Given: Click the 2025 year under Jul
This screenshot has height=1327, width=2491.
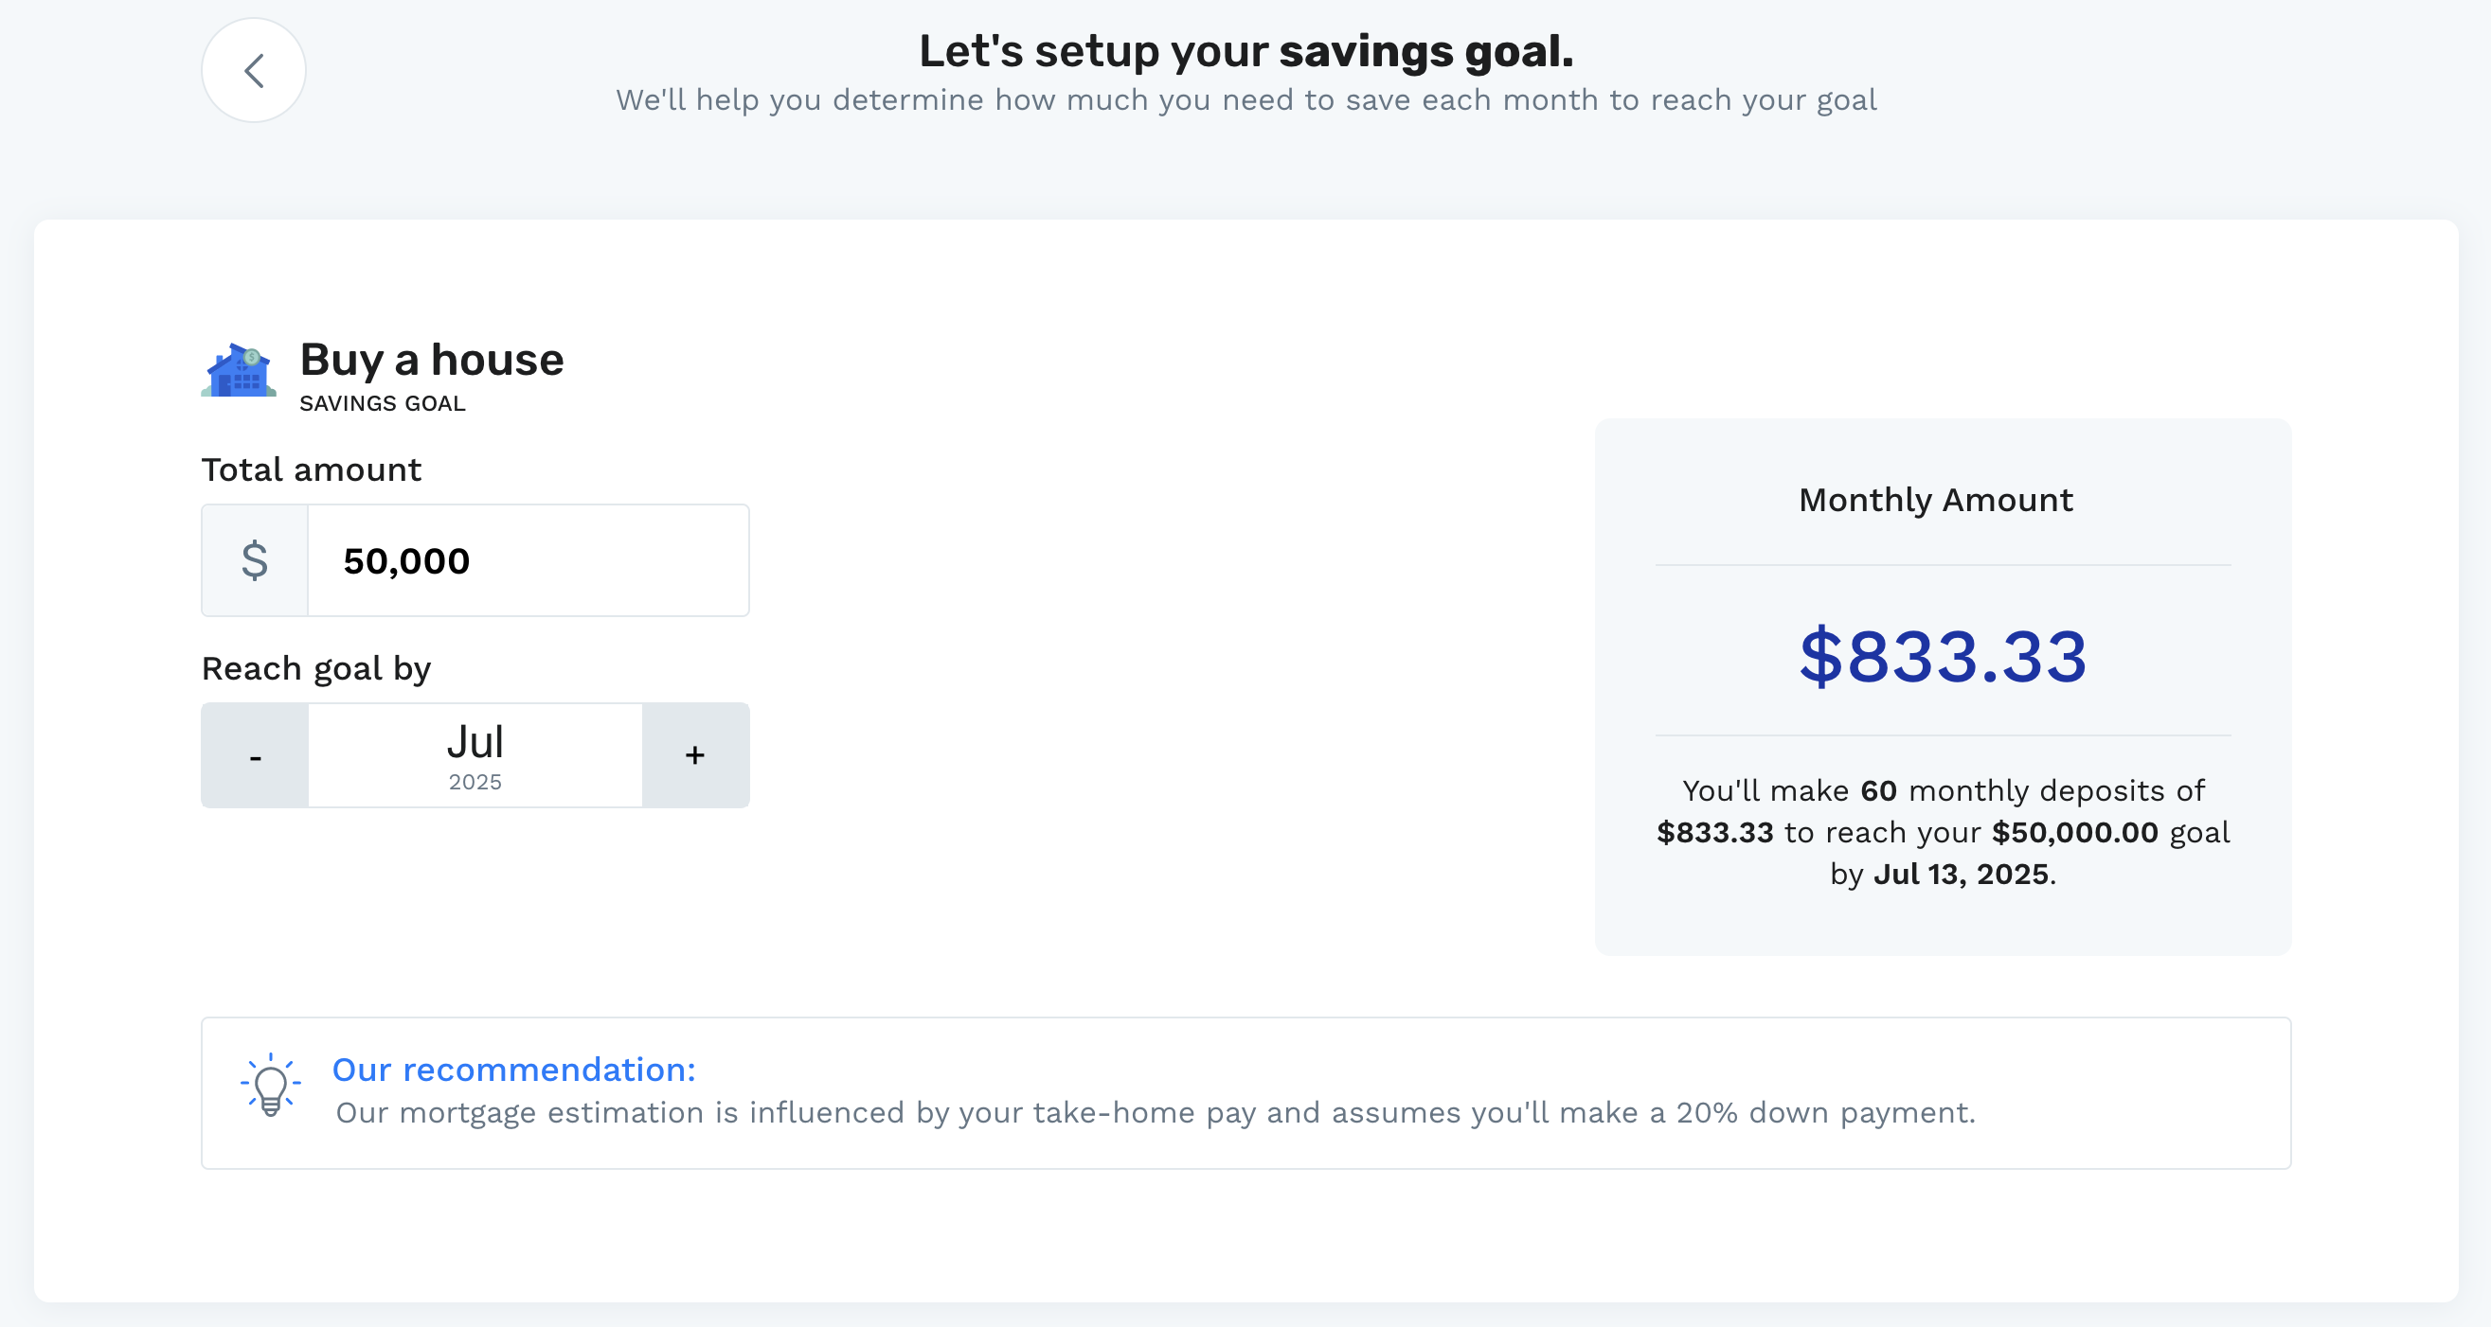Looking at the screenshot, I should [475, 782].
